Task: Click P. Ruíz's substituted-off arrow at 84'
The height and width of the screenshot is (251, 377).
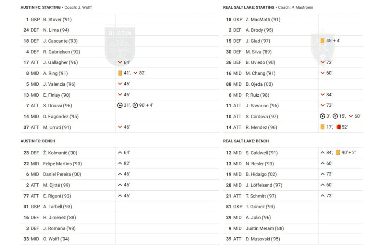Action: [322, 95]
